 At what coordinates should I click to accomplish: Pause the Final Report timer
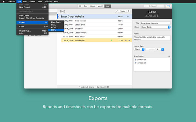point(126,40)
